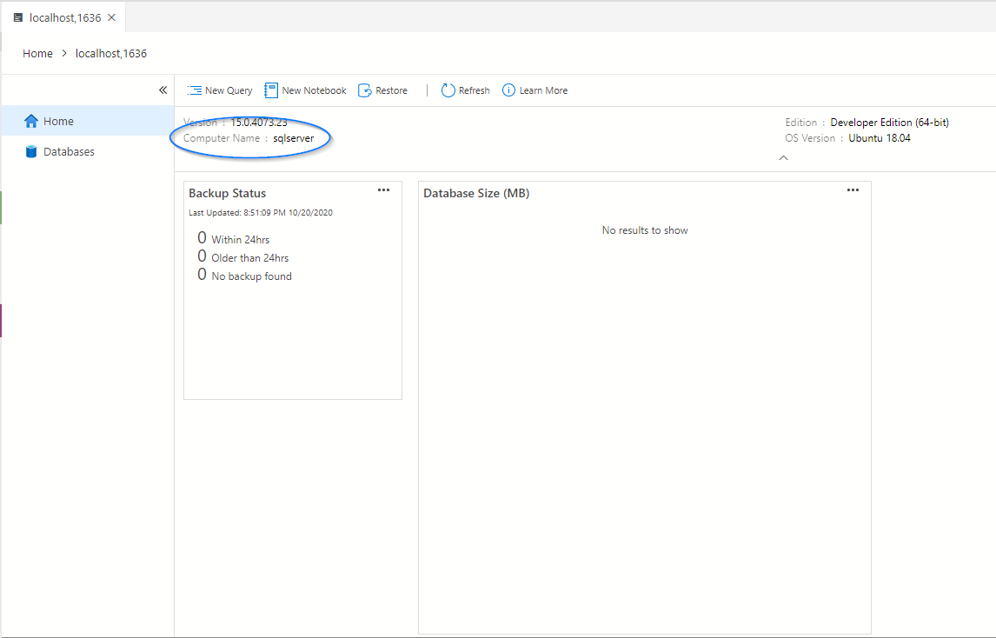Image resolution: width=996 pixels, height=638 pixels.
Task: Select Home in the breadcrumb navigation
Action: tap(37, 53)
